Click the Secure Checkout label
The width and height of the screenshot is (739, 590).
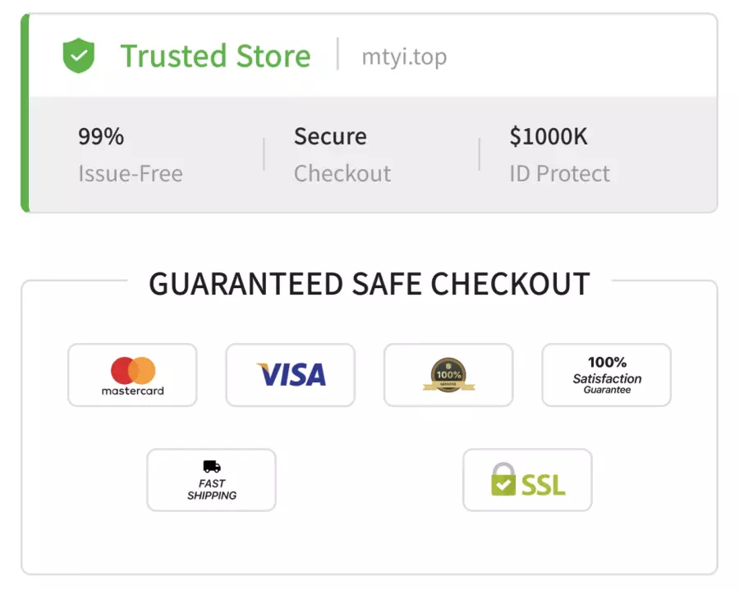[342, 154]
